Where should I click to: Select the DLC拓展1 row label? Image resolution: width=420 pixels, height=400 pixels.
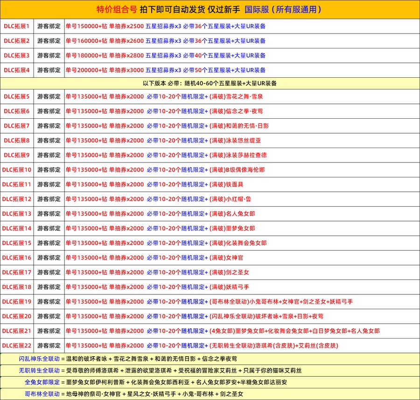tap(17, 26)
